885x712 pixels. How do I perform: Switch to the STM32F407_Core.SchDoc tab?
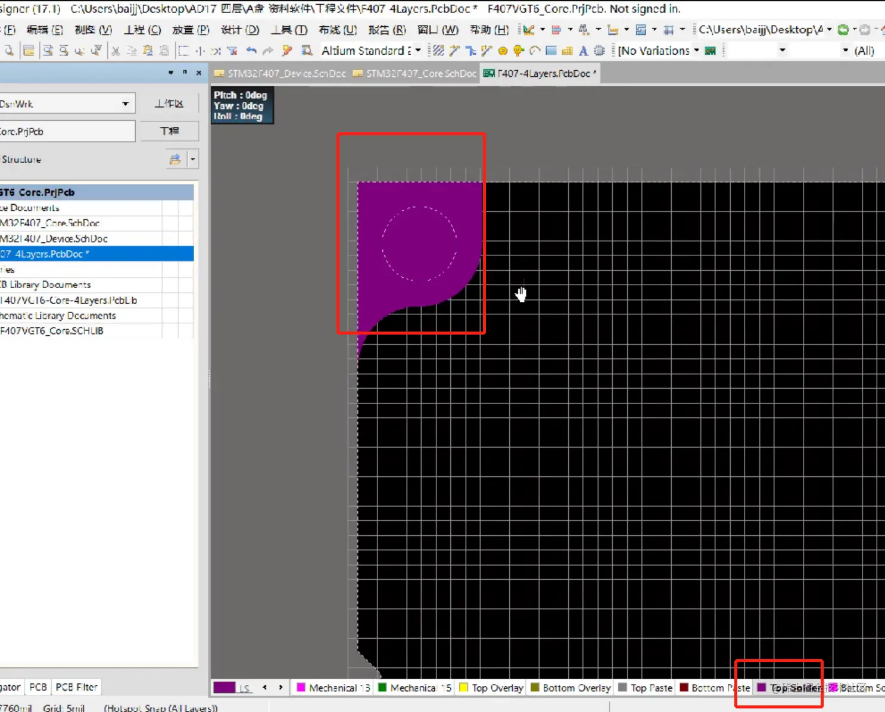(415, 73)
